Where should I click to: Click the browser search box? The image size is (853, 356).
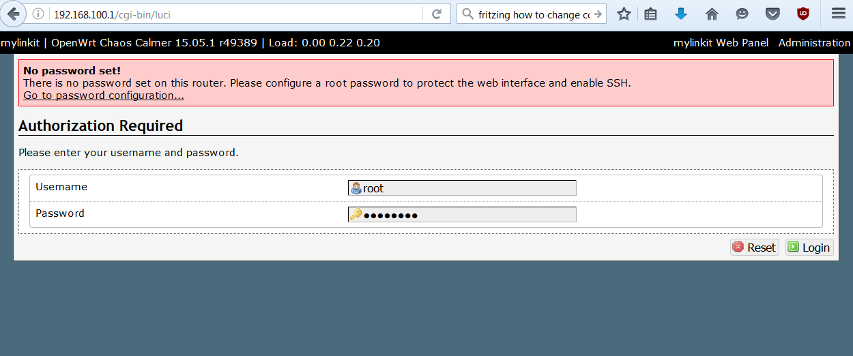525,14
